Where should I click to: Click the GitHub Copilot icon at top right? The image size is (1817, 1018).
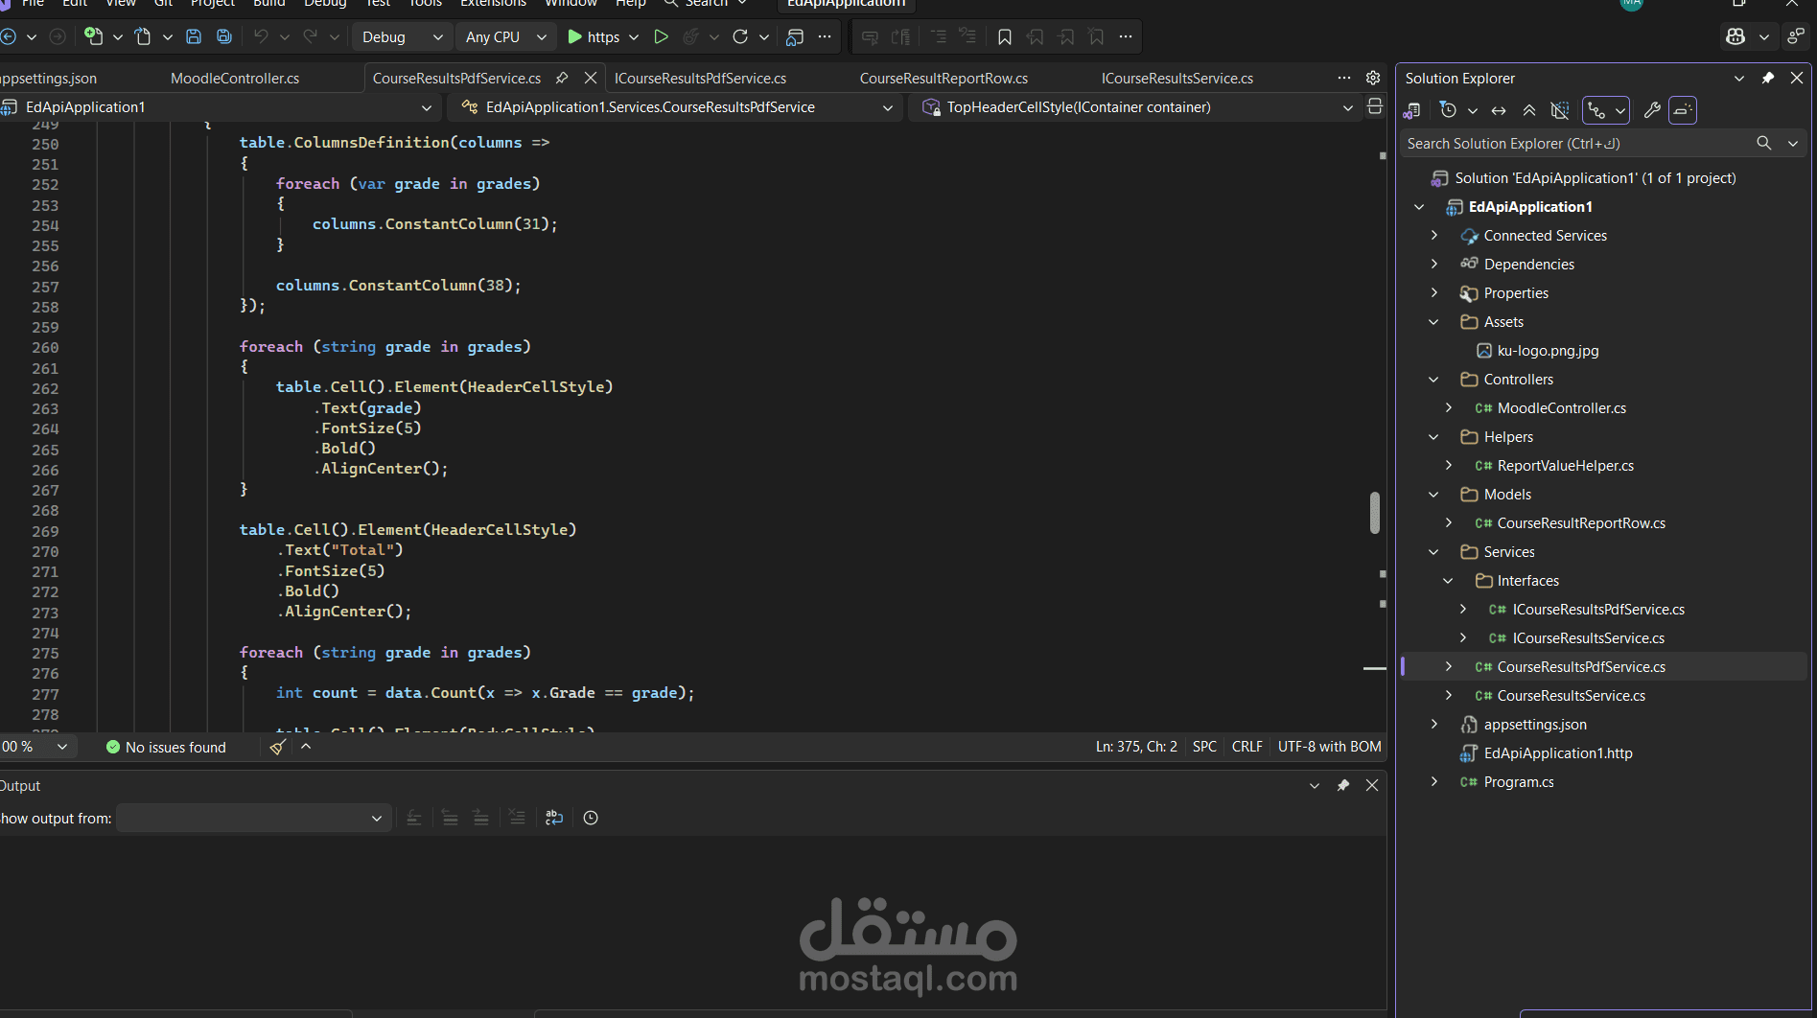coord(1735,36)
